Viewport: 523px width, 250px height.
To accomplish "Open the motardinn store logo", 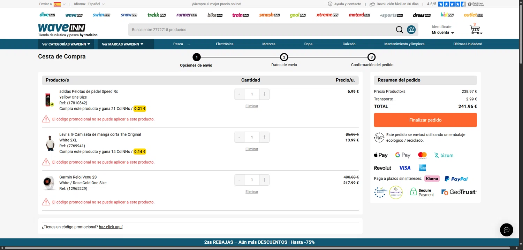I will pyautogui.click(x=359, y=15).
